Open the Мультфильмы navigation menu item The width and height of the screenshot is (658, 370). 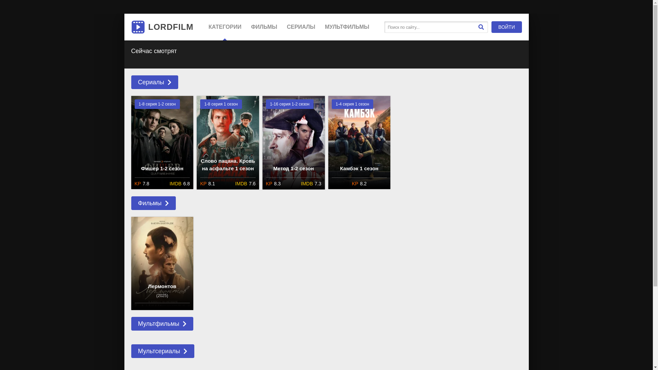347,27
